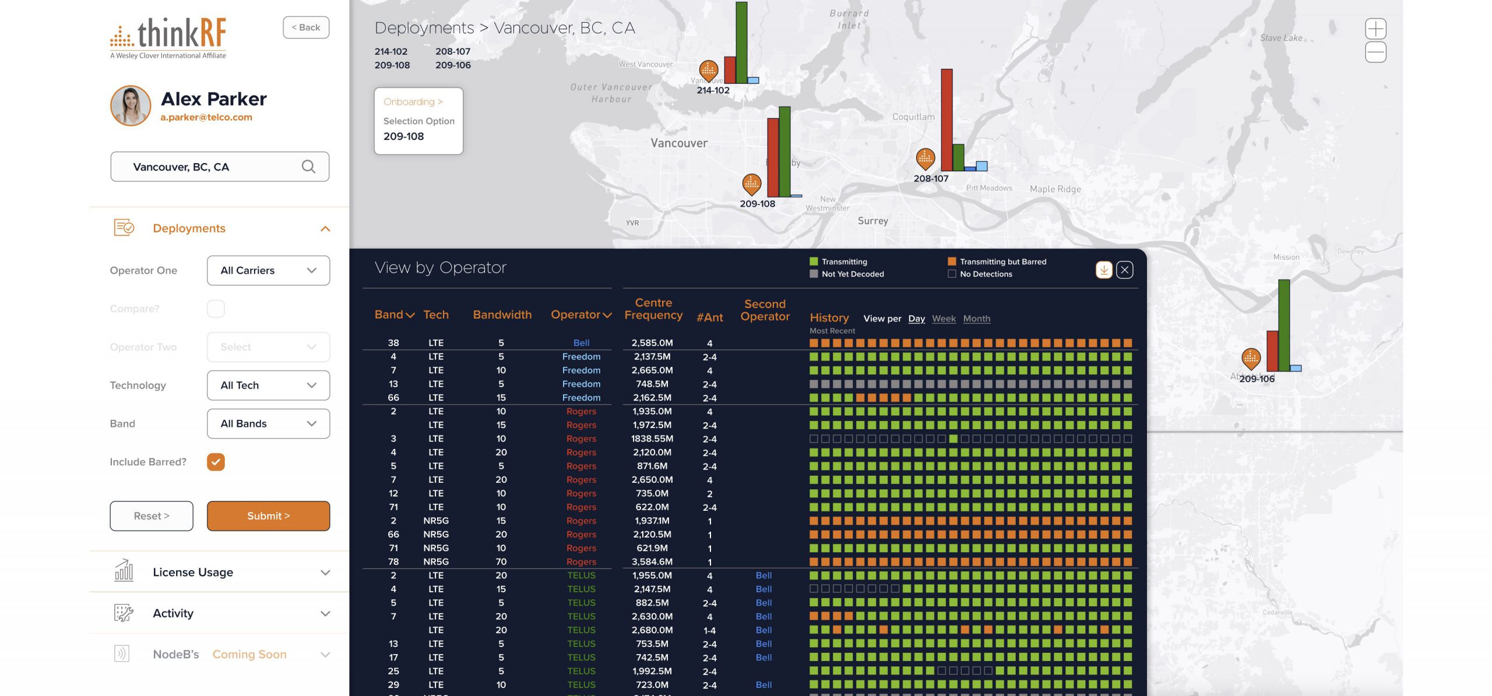The height and width of the screenshot is (696, 1492).
Task: Open the All Bands dropdown
Action: click(x=268, y=423)
